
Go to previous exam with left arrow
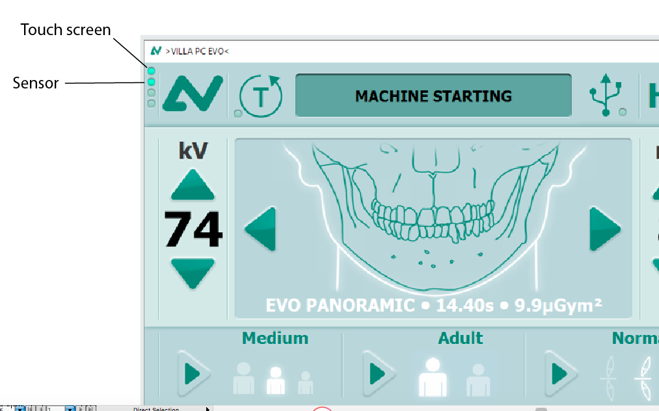pyautogui.click(x=261, y=229)
